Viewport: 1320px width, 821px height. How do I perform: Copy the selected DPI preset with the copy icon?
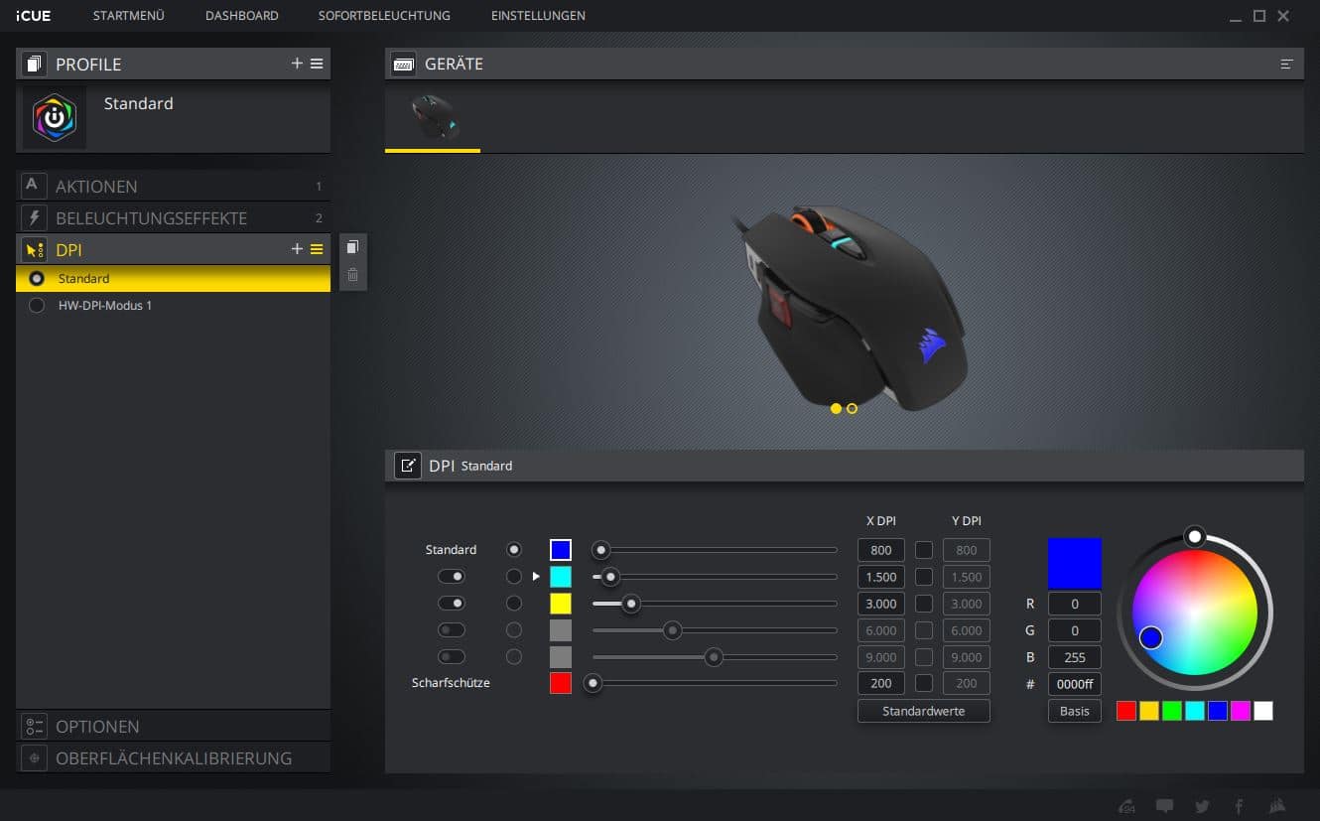(352, 247)
